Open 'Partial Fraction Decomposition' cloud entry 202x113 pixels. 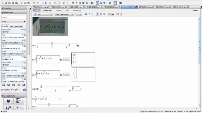coord(14,53)
